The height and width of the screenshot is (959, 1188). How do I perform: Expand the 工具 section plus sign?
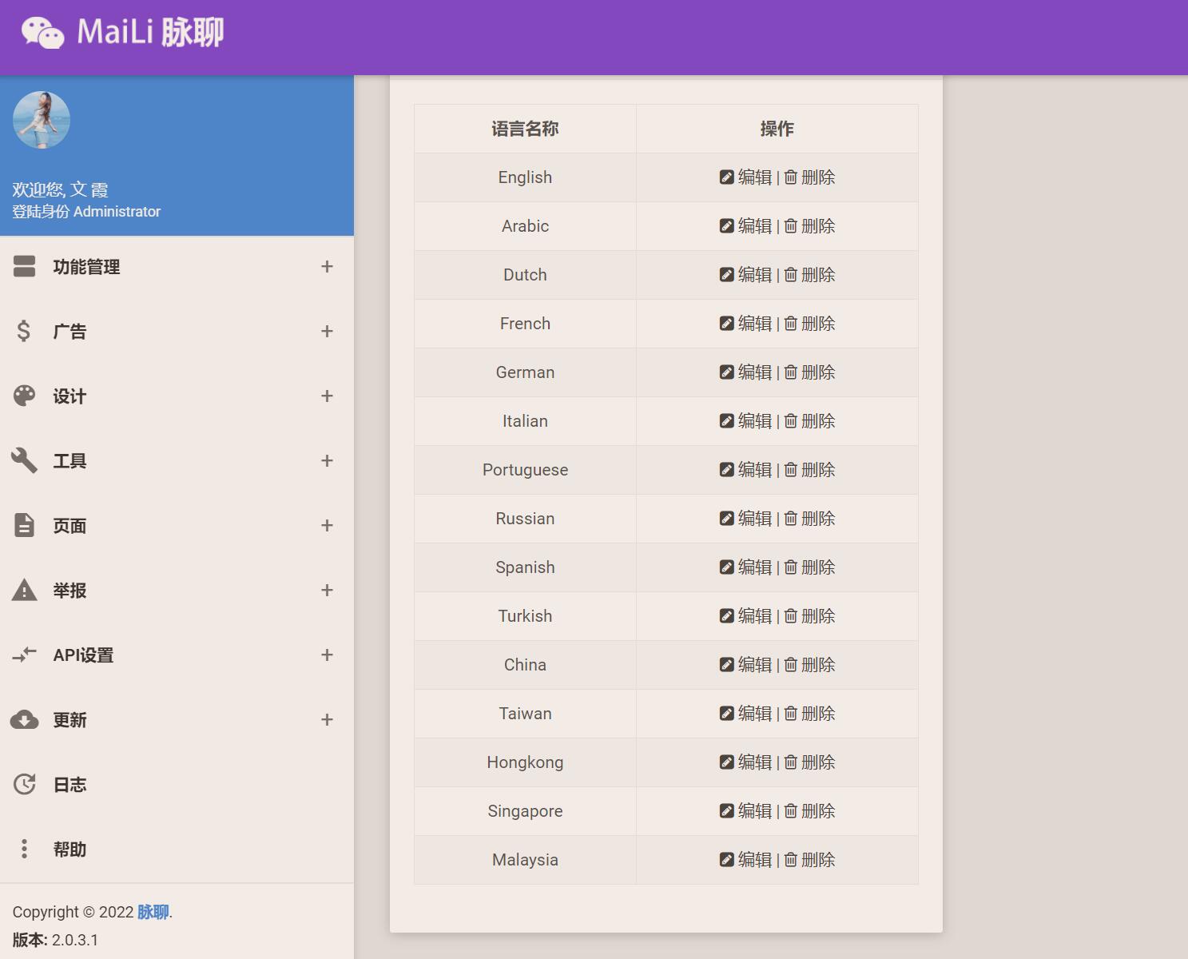tap(327, 461)
